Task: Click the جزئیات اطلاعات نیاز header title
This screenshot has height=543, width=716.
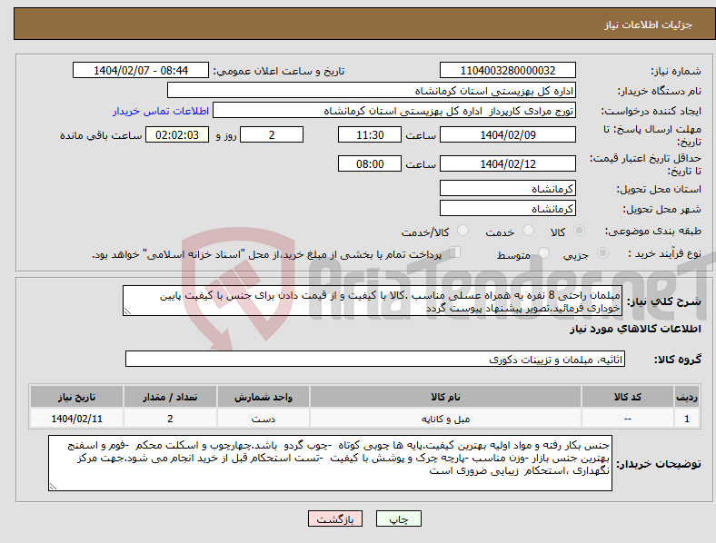Action: tap(649, 25)
